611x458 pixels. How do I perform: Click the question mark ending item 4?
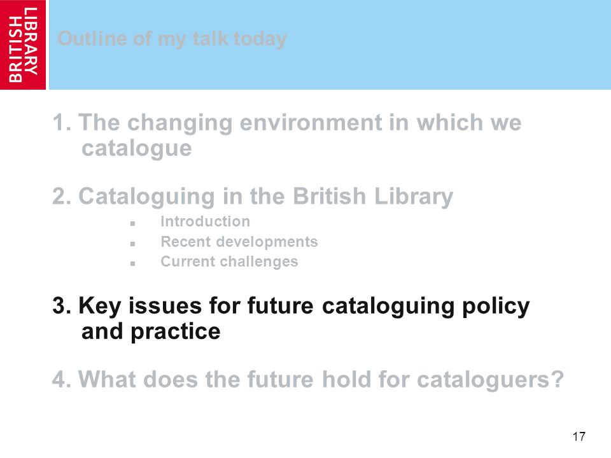(x=558, y=378)
